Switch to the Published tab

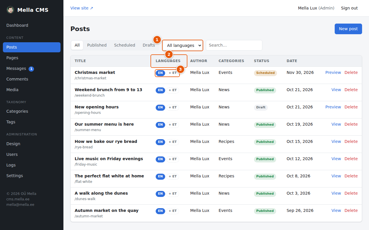point(97,45)
